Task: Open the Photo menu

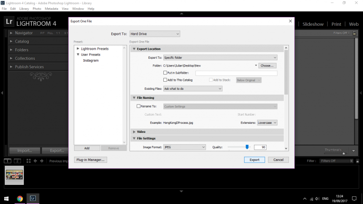Action: [x=37, y=9]
